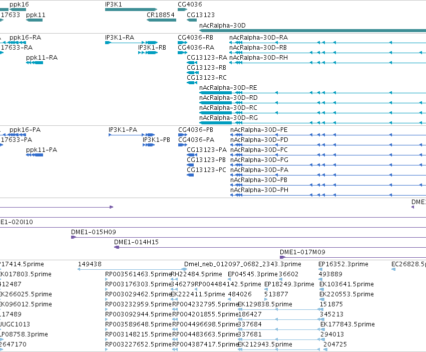The image size is (426, 352).
Task: Select the EST label 337681
Action: 250,334
